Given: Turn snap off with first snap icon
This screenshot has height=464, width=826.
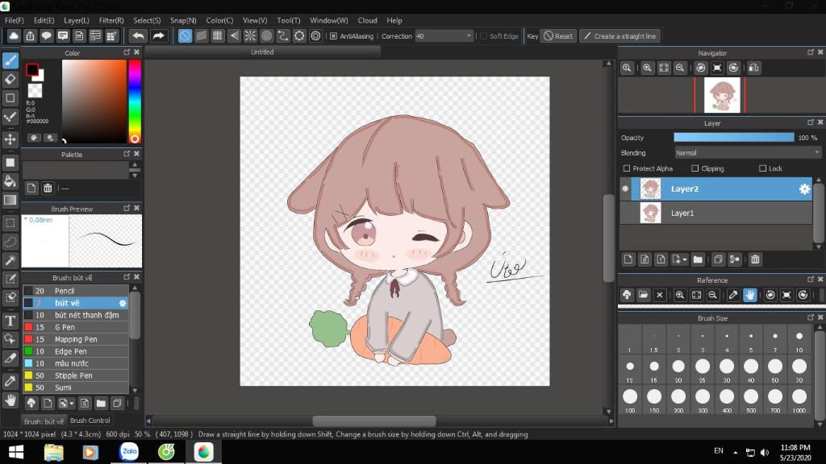Looking at the screenshot, I should tap(185, 35).
